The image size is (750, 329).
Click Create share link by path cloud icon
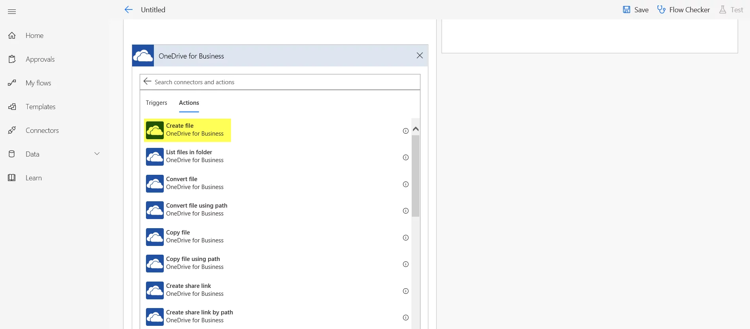155,317
